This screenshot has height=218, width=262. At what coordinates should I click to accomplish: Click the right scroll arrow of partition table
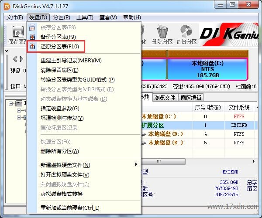pos(254,161)
